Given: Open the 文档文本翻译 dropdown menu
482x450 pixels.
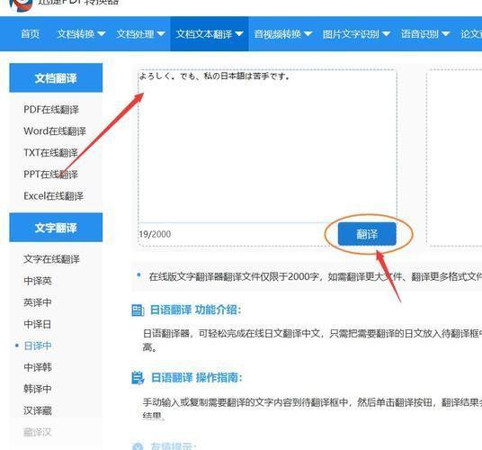Looking at the screenshot, I should point(210,34).
